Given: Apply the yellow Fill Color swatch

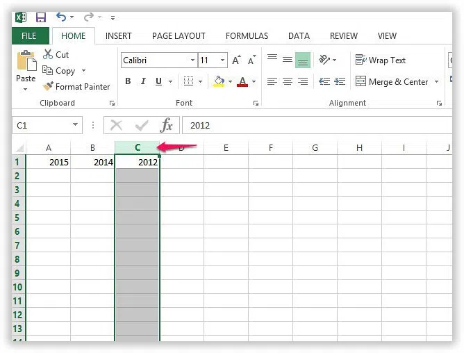Looking at the screenshot, I should 219,81.
